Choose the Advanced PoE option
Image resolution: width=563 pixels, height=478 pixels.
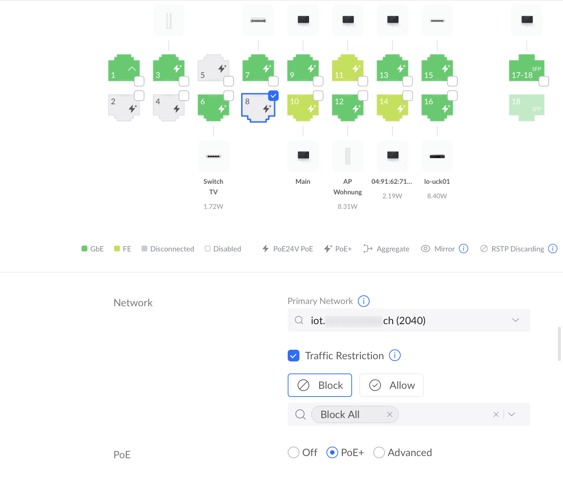(x=379, y=452)
